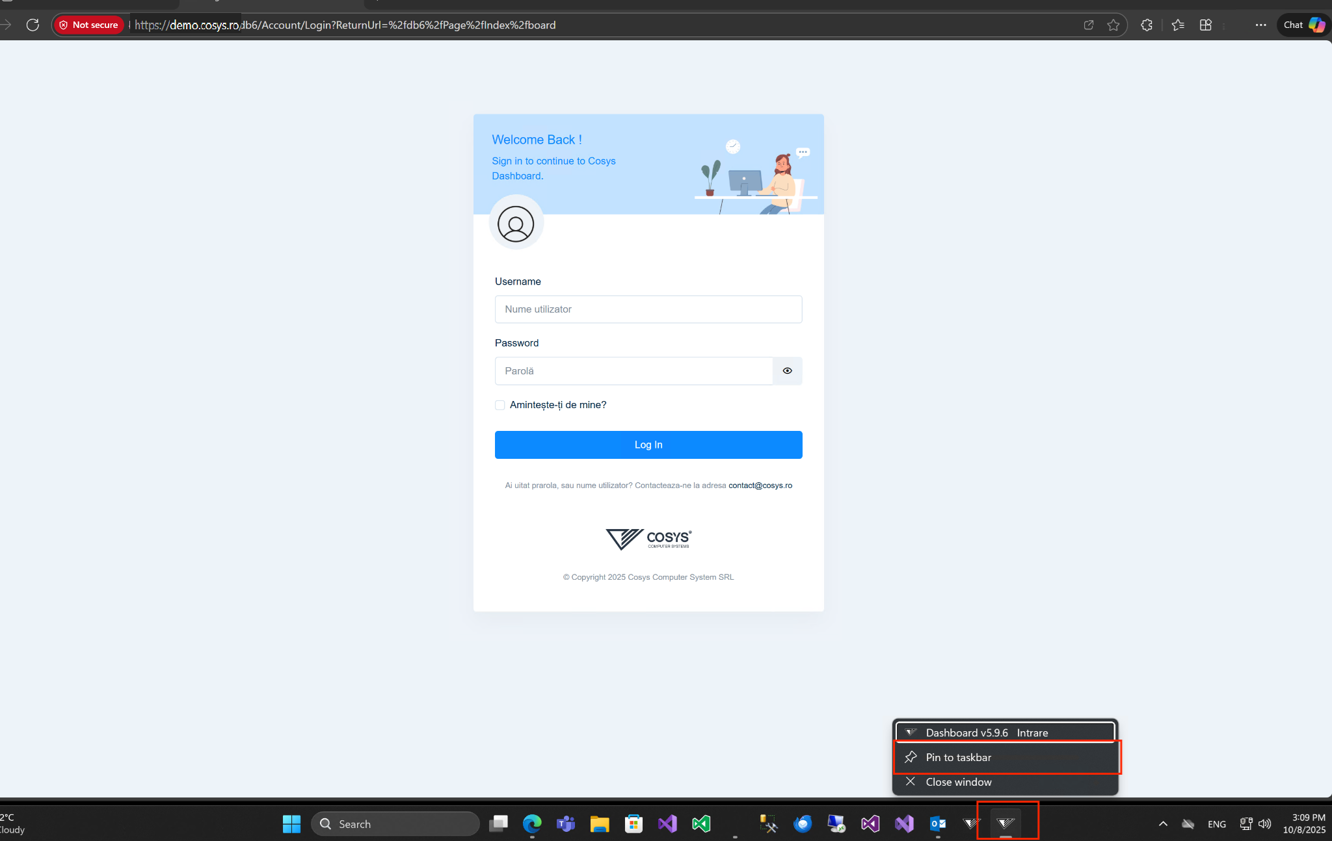Focus the Password field 'Parolă'
This screenshot has height=841, width=1332.
[x=634, y=371]
